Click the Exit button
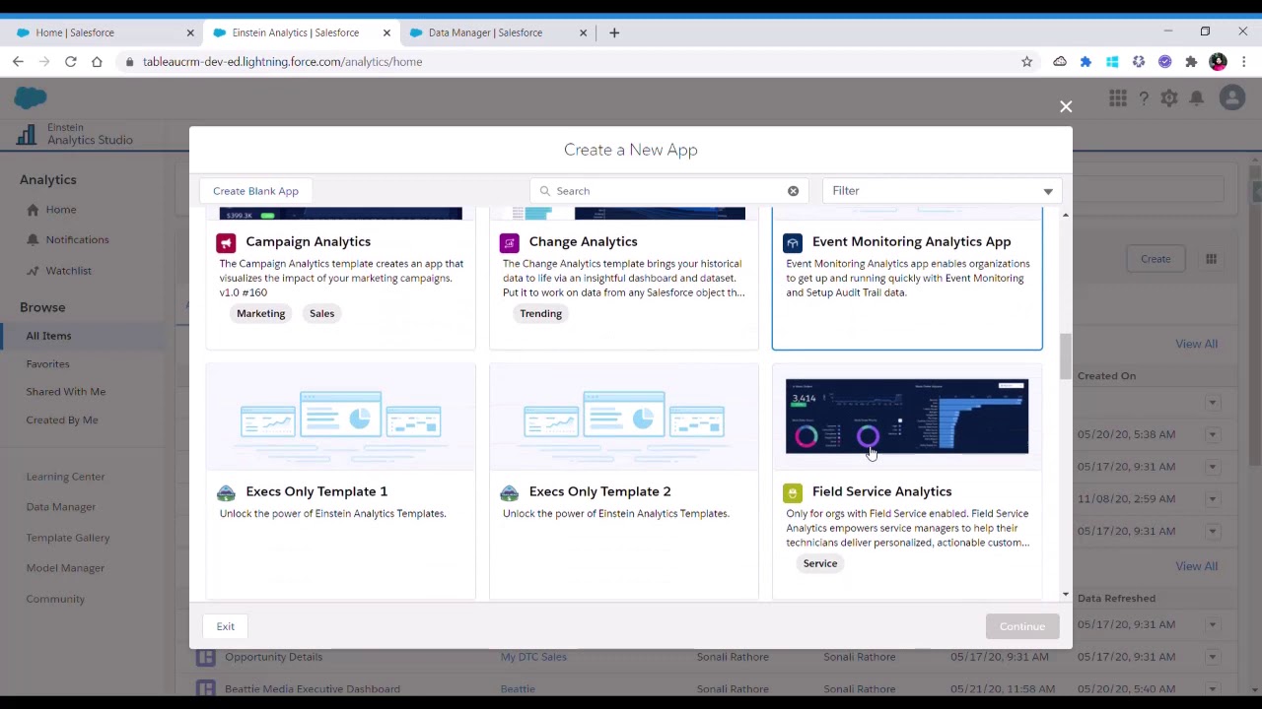 pyautogui.click(x=226, y=626)
